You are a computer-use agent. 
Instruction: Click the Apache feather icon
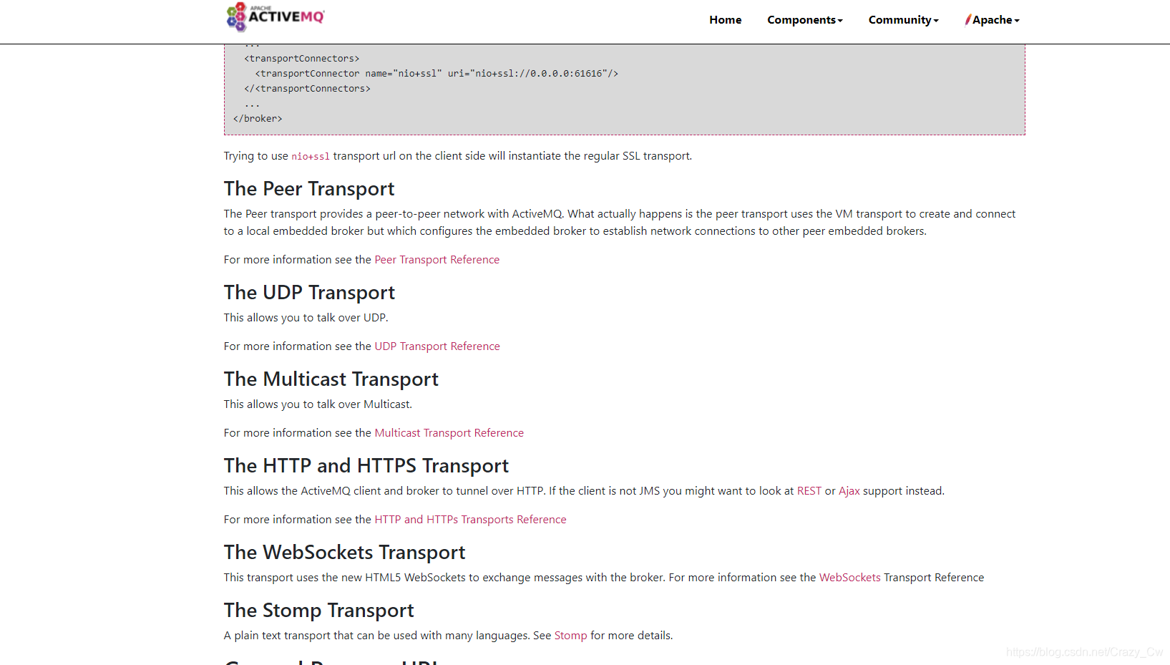(967, 20)
